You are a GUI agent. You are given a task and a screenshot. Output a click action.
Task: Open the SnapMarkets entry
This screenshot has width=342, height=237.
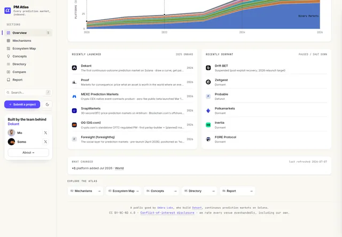133,110
